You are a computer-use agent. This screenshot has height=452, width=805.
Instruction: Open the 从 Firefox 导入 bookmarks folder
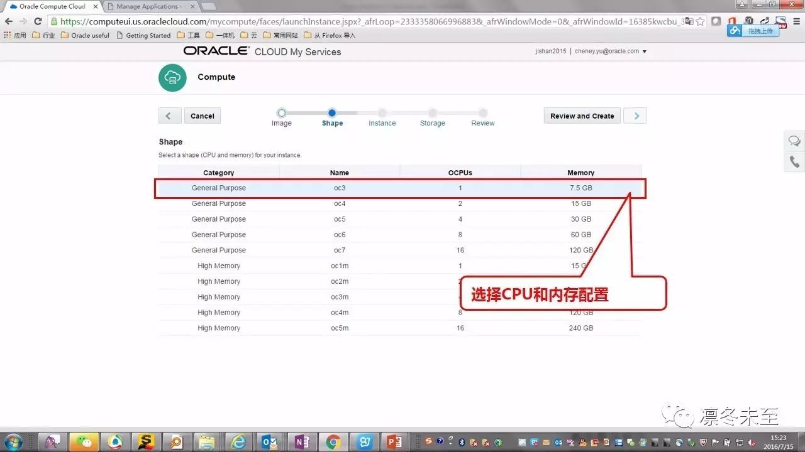pyautogui.click(x=330, y=36)
